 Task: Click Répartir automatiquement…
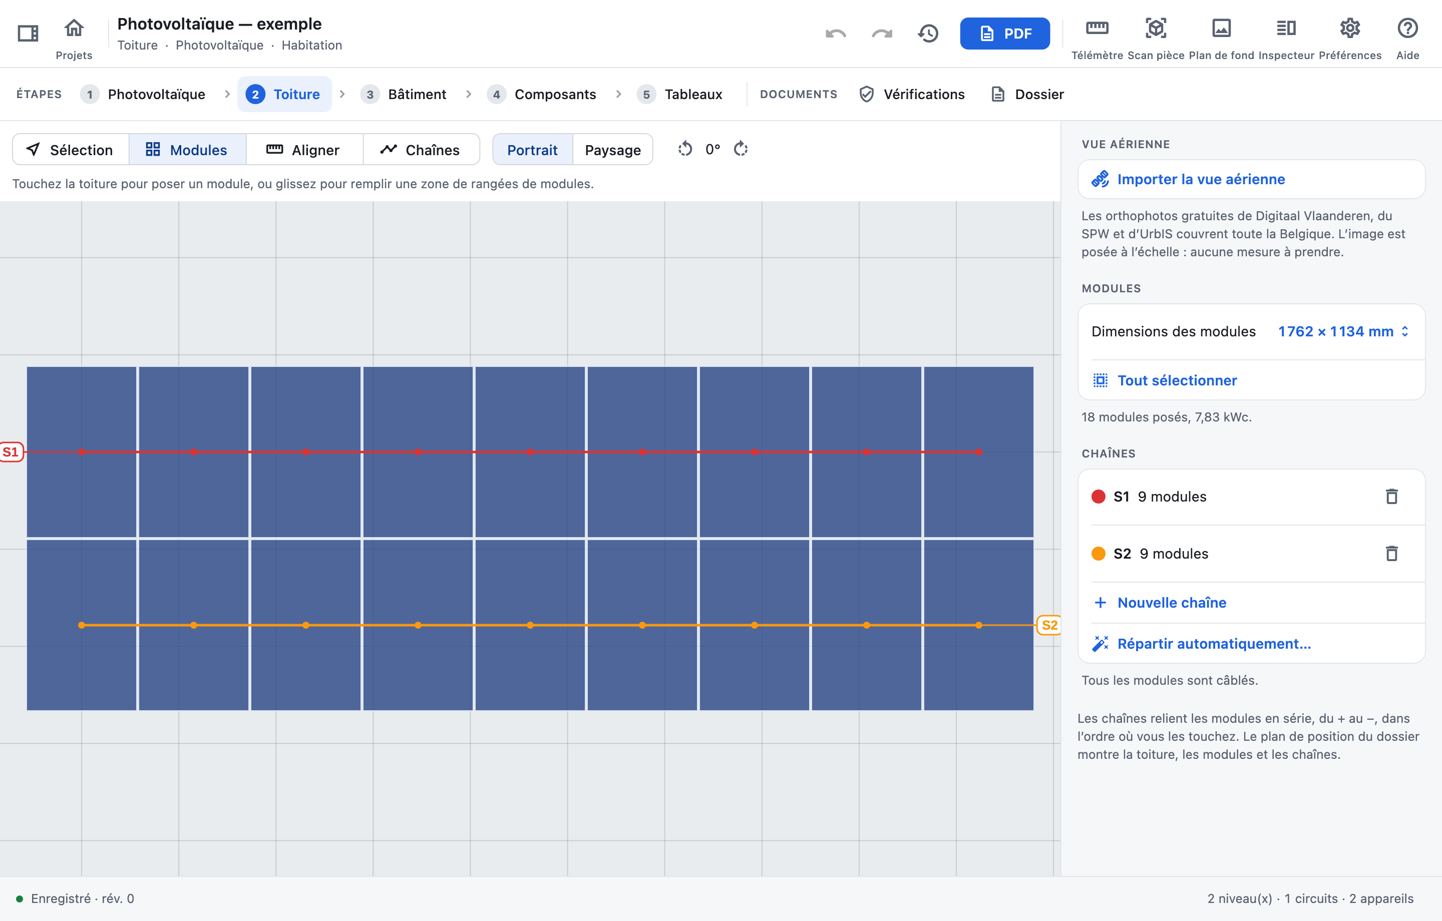(x=1251, y=643)
